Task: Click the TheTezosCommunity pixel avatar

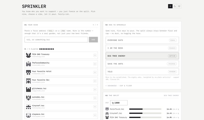Action: pos(28,64)
